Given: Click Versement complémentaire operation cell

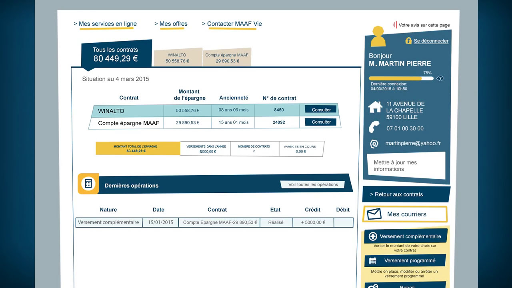Looking at the screenshot, I should coord(109,222).
